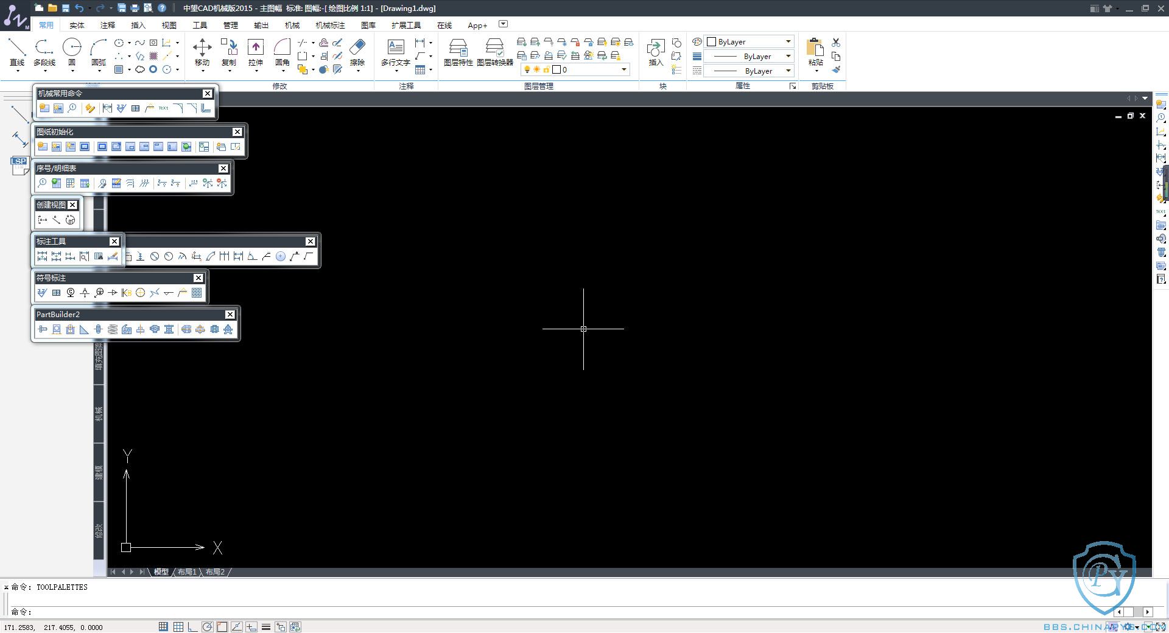Close the PartBuilder2 floating toolbar

coord(230,314)
